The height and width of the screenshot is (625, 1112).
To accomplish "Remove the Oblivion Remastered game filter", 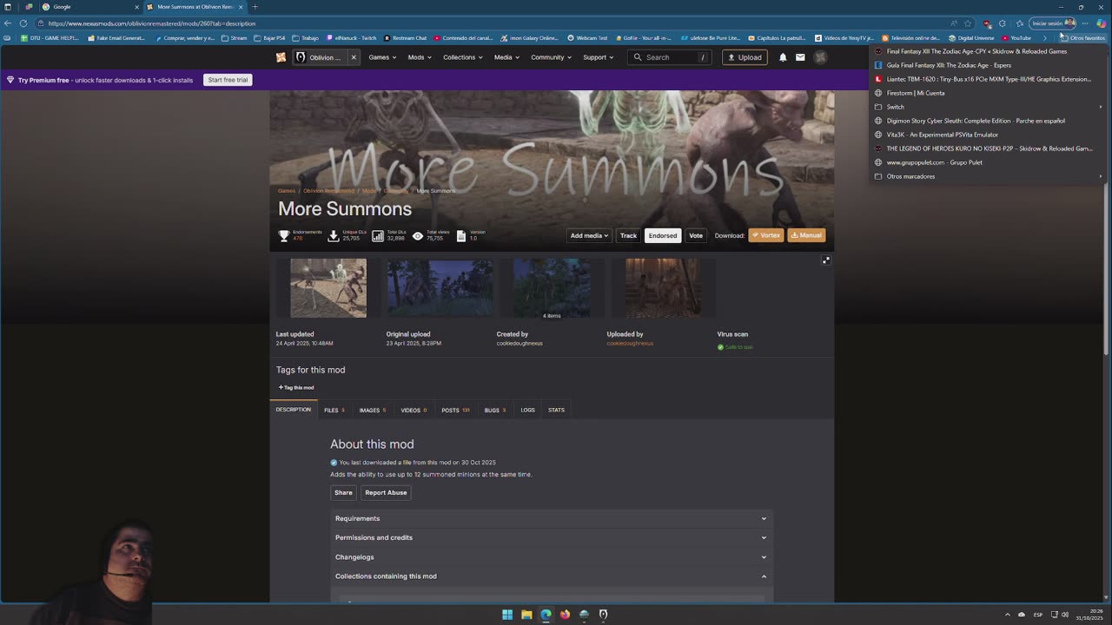I will (x=354, y=57).
